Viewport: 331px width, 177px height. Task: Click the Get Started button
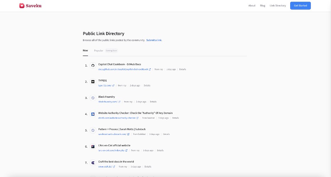coord(300,6)
